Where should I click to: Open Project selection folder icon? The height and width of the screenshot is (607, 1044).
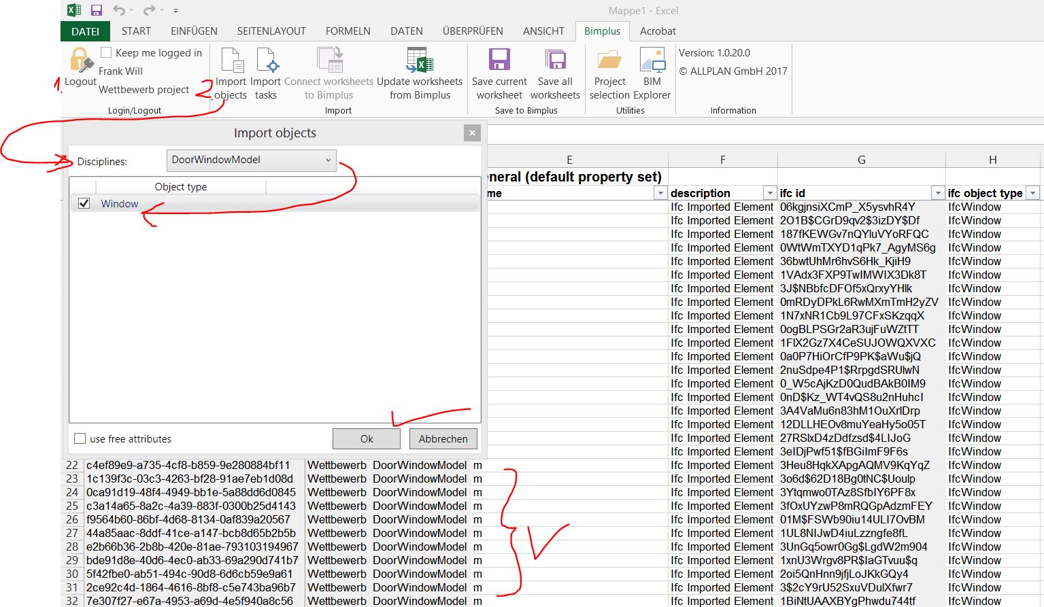tap(609, 61)
